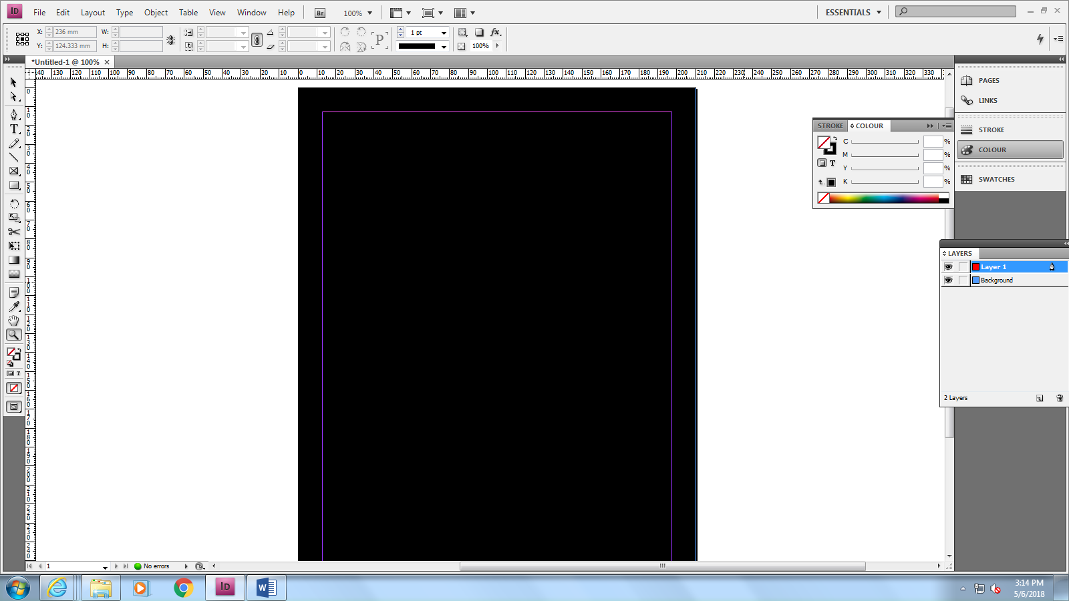Open the Swatches panel
This screenshot has width=1069, height=601.
click(x=996, y=179)
